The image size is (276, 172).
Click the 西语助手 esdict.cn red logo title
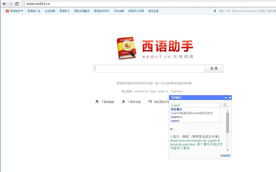[x=168, y=49]
